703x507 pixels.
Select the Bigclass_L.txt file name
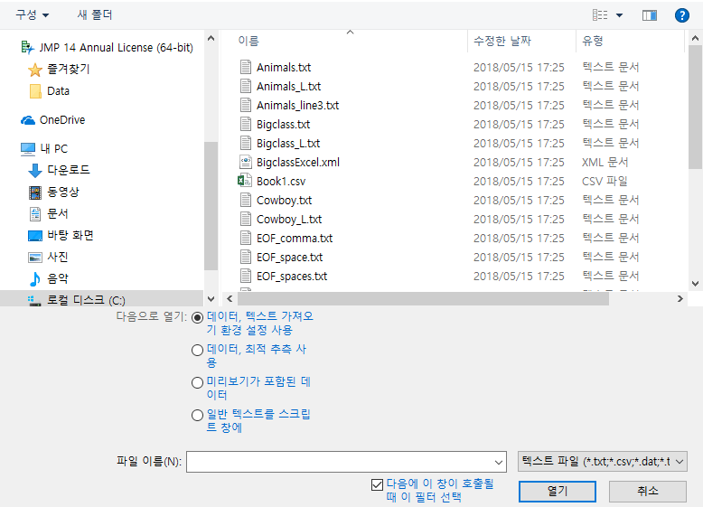[288, 143]
